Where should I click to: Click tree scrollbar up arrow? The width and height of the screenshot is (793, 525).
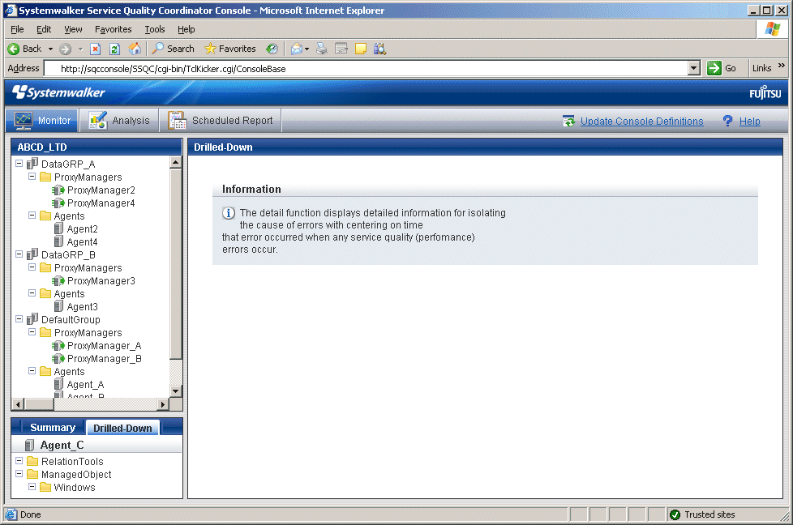point(175,162)
